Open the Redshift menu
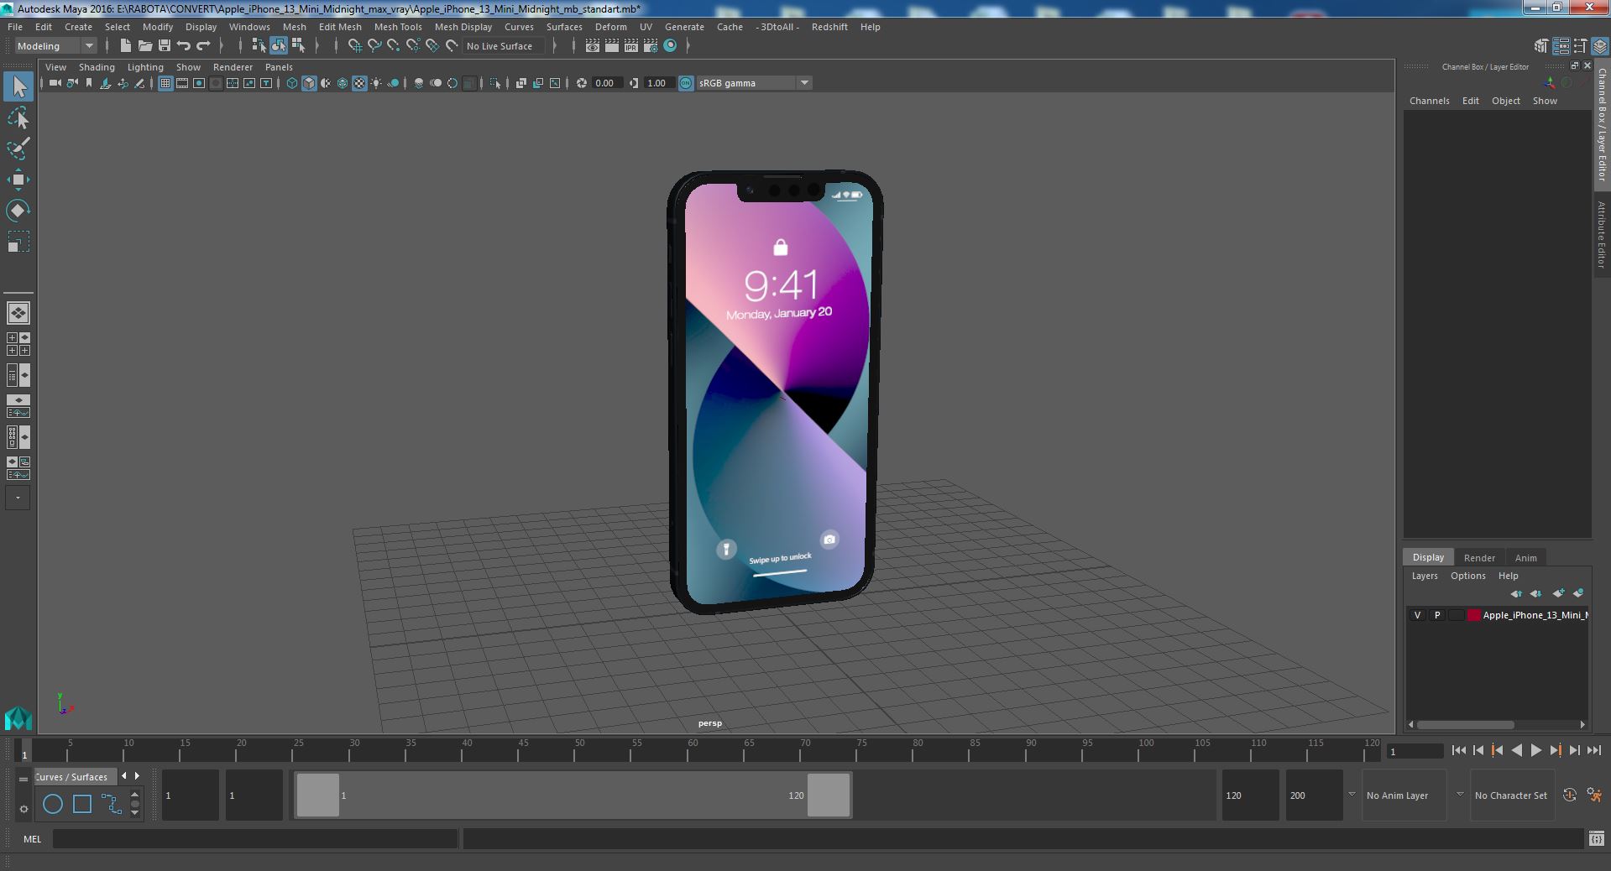This screenshot has height=871, width=1611. point(829,27)
